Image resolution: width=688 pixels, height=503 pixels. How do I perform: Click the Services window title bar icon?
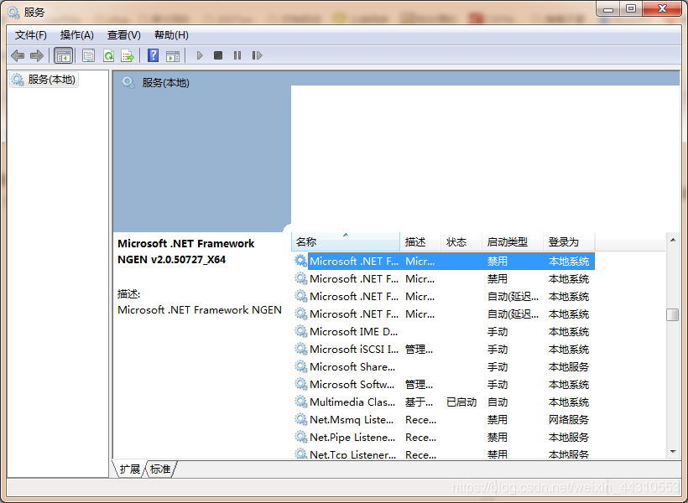13,13
